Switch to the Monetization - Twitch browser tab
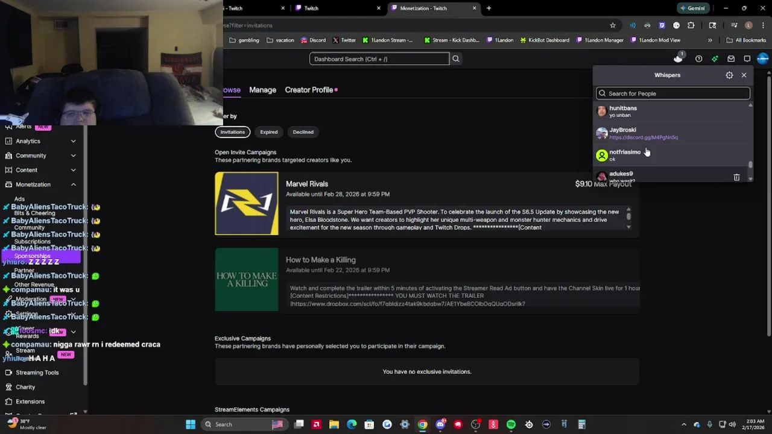The image size is (772, 434). click(x=432, y=8)
